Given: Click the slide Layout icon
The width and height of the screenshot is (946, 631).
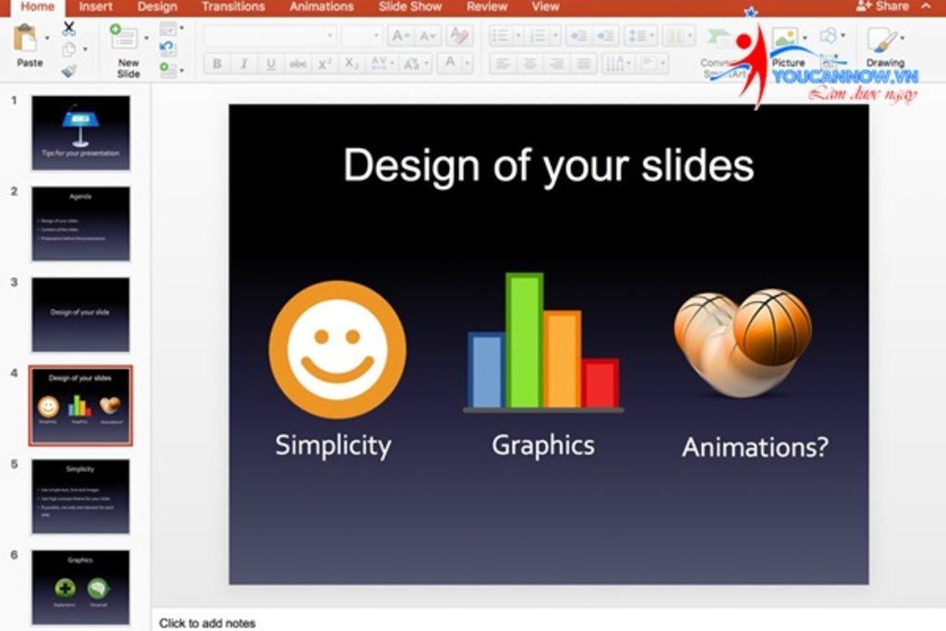Looking at the screenshot, I should tap(168, 29).
